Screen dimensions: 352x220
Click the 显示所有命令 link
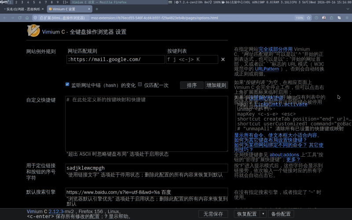(x=249, y=135)
